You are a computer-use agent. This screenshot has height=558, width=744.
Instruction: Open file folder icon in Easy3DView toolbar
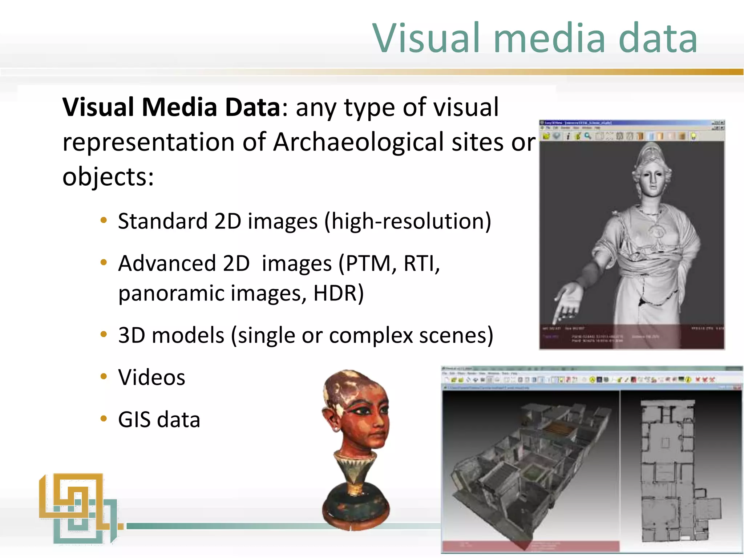[x=546, y=136]
